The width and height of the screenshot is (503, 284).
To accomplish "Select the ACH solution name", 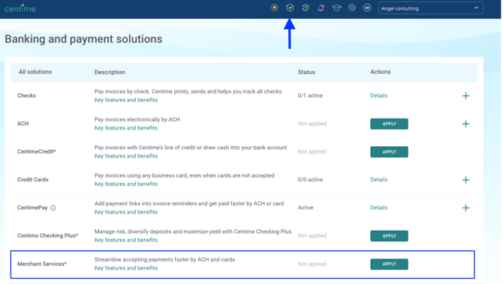I will coord(23,124).
